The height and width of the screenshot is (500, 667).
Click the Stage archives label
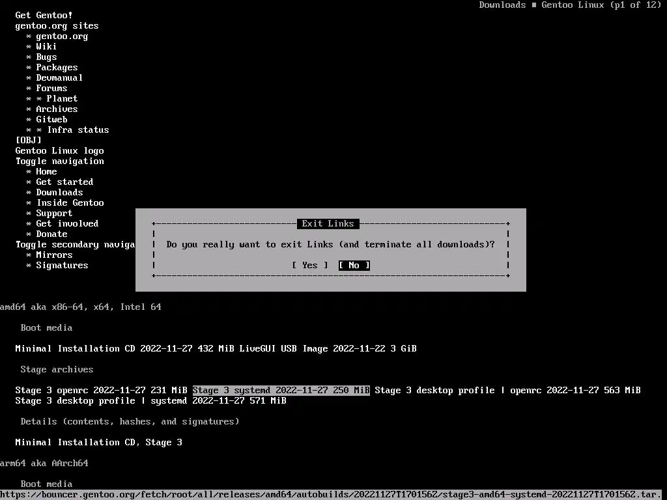tap(57, 370)
